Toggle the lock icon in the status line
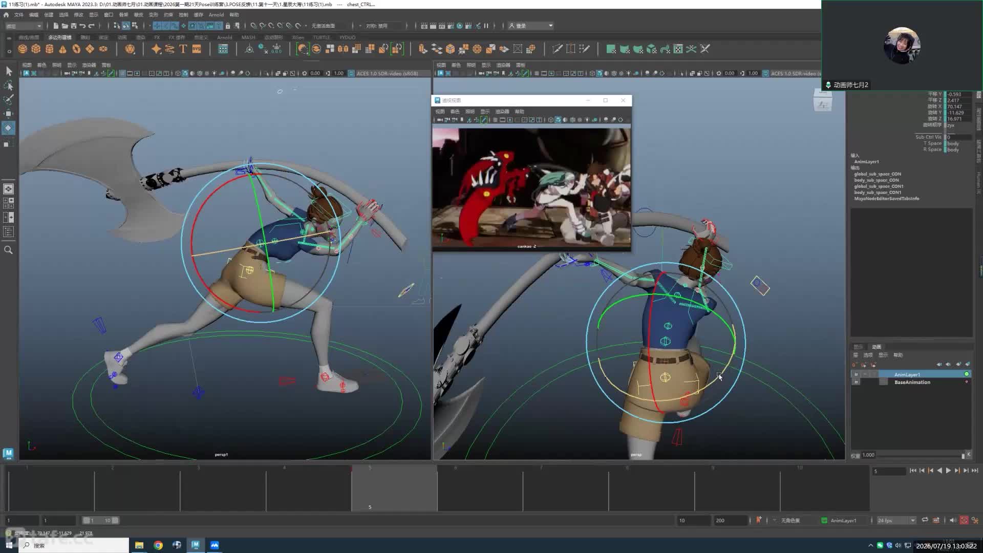The image size is (983, 553). (228, 26)
